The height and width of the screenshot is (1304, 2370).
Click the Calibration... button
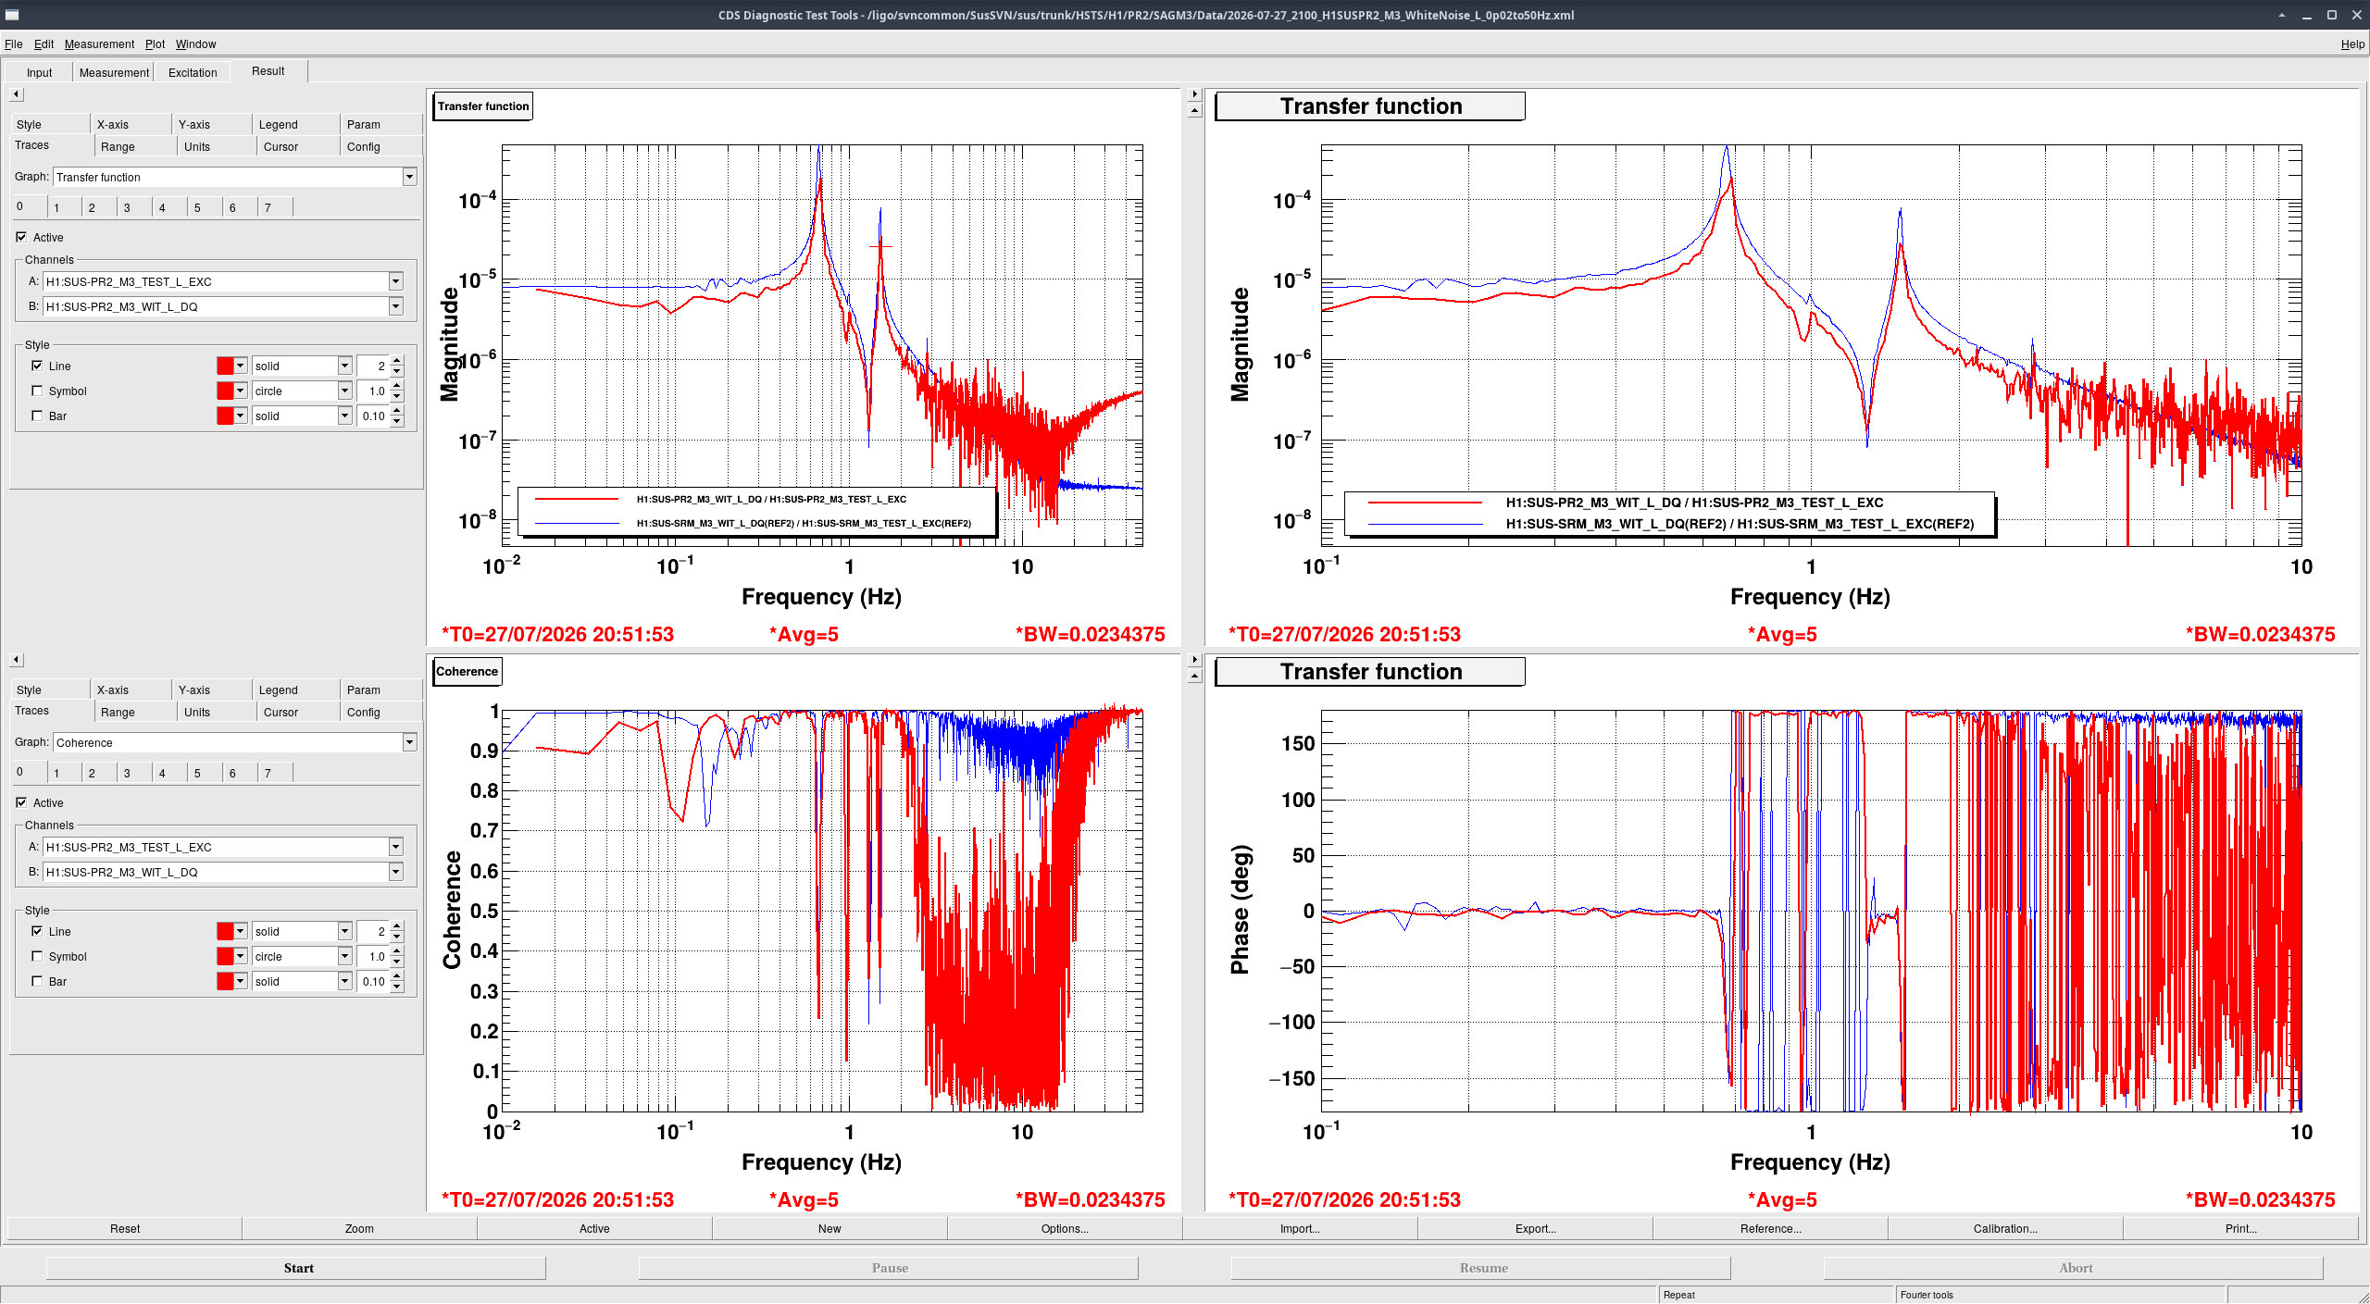tap(2004, 1228)
